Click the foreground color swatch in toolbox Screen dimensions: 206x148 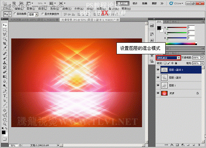tap(4, 132)
